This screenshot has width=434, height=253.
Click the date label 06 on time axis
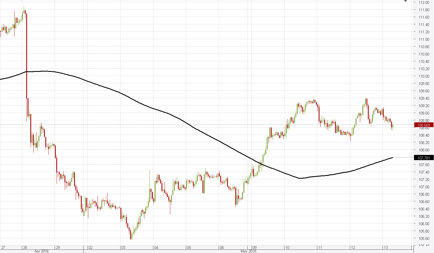222,248
